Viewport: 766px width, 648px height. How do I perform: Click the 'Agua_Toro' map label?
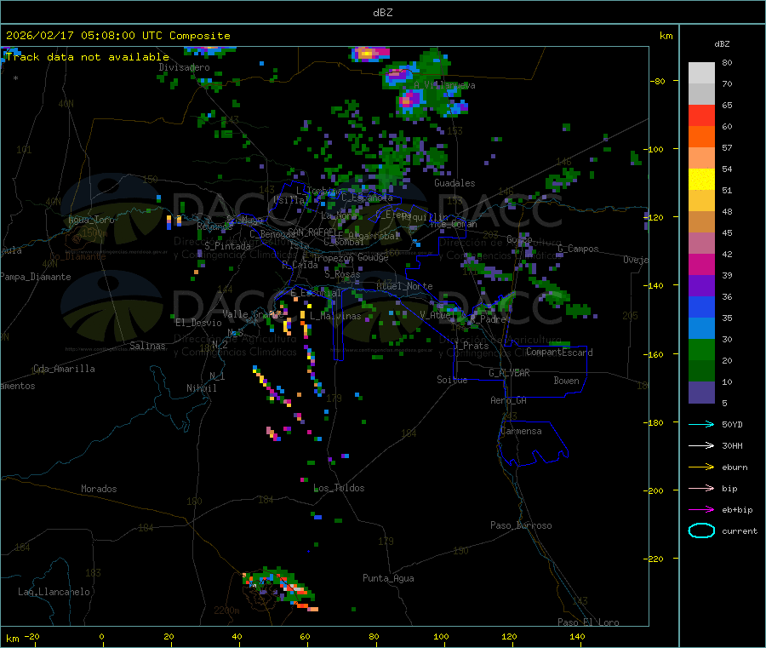click(x=91, y=220)
